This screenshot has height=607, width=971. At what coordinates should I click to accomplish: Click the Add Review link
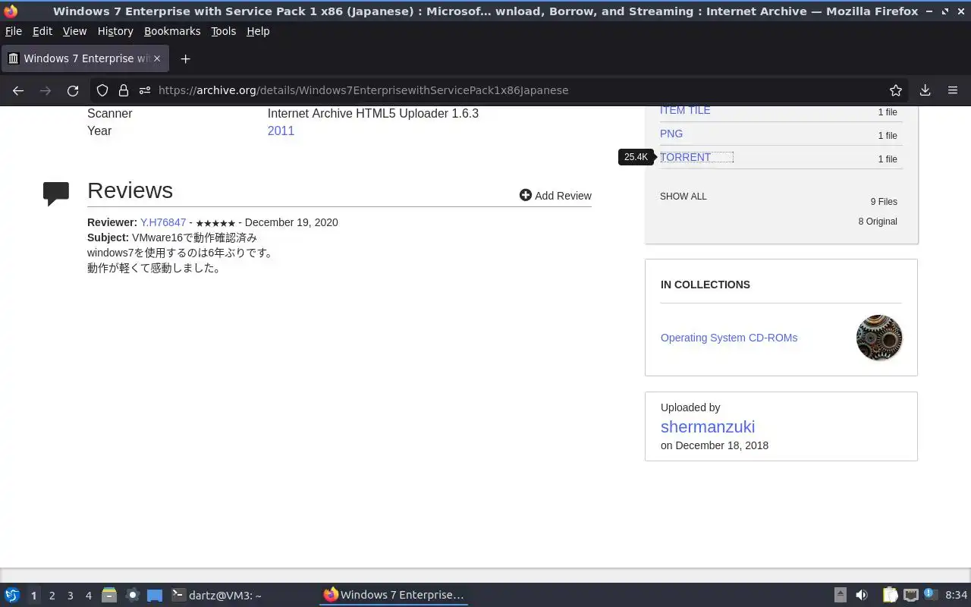tap(555, 195)
